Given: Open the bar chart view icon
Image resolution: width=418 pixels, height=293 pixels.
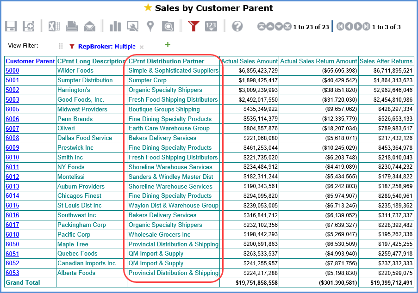Looking at the screenshot, I should [115, 26].
